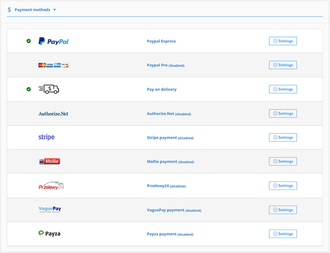Open Settings for Payza payment

pos(283,234)
